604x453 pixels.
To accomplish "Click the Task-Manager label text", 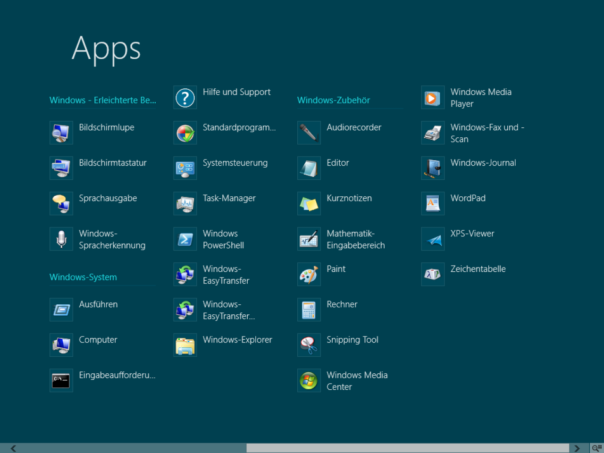I will point(229,198).
